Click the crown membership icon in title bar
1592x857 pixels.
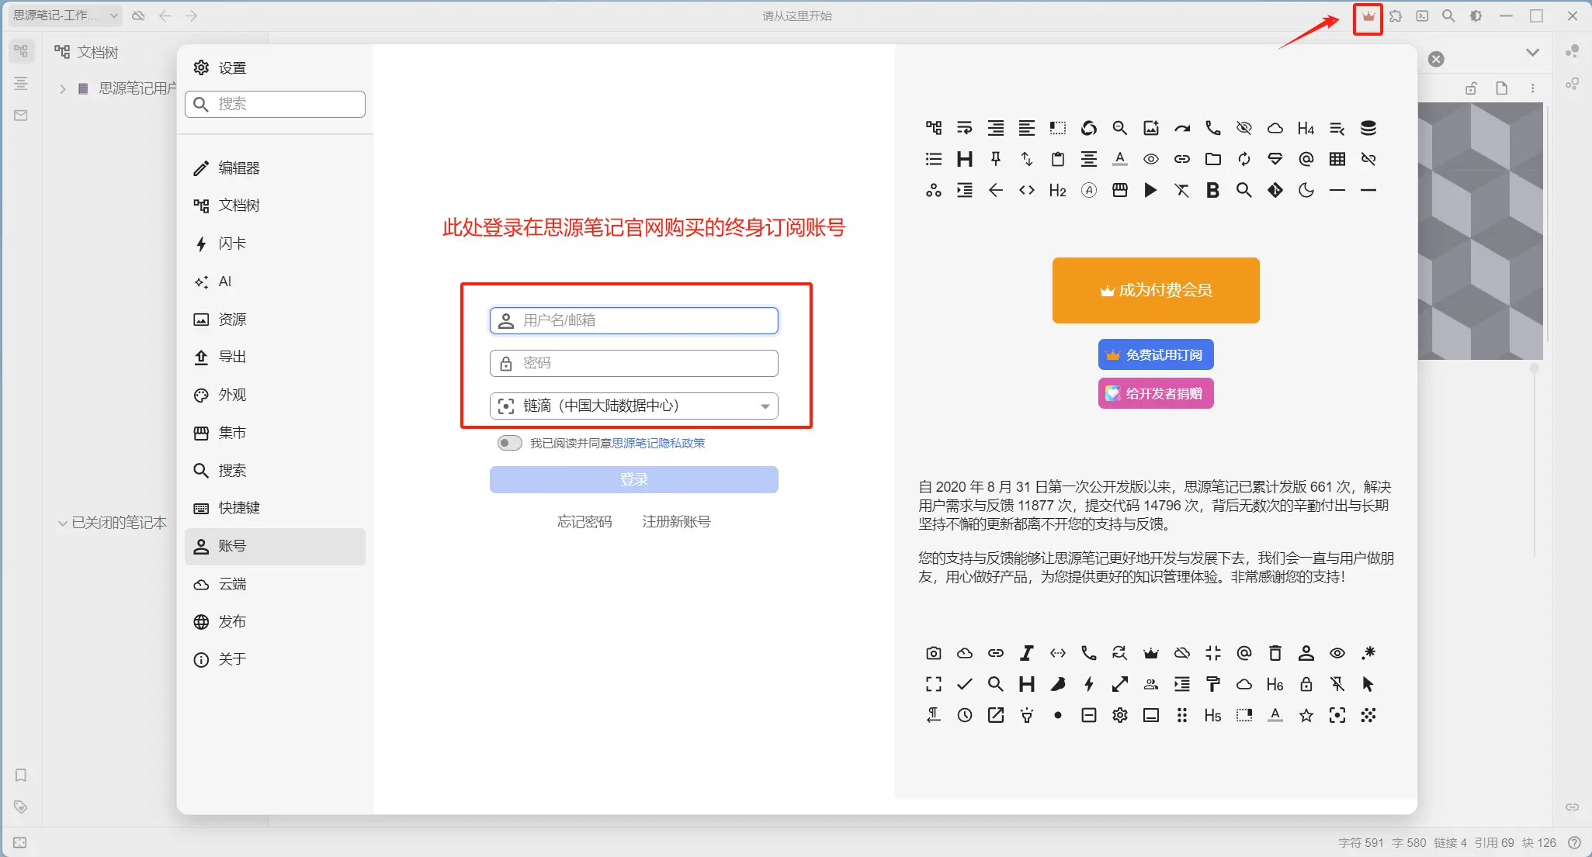click(1368, 16)
